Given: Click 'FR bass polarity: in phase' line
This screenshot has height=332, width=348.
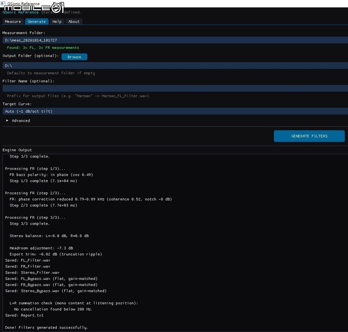Looking at the screenshot, I should pyautogui.click(x=51, y=175).
